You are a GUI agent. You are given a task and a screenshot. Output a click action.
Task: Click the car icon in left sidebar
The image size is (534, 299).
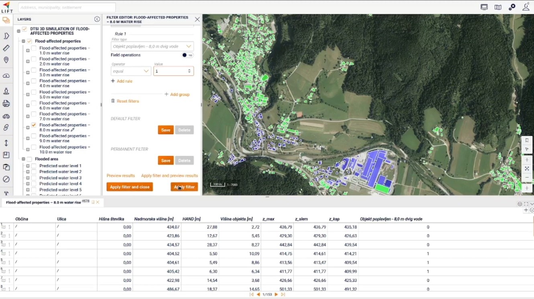click(6, 116)
